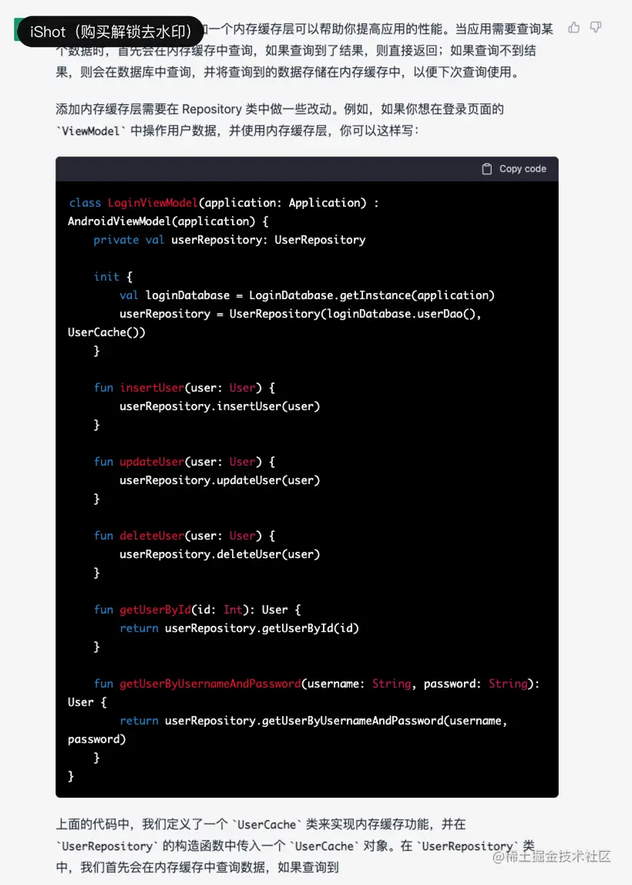The height and width of the screenshot is (885, 632).
Task: Click the 'fun updateUser(user: User) {' line
Action: point(184,462)
